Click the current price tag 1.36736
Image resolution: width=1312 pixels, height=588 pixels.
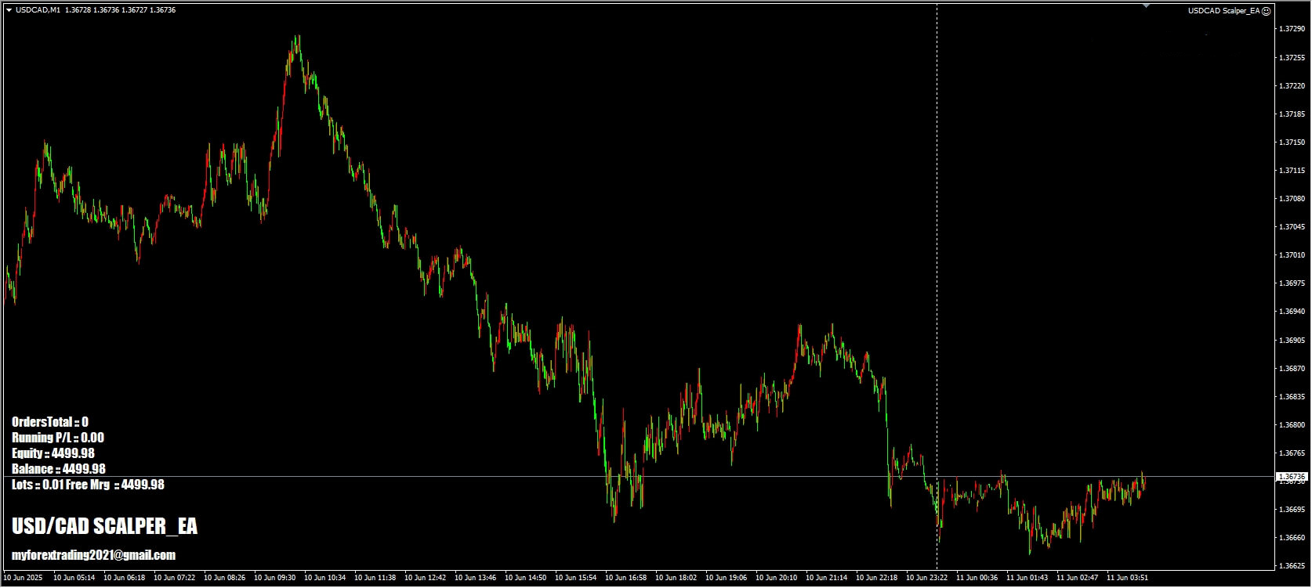(1292, 476)
